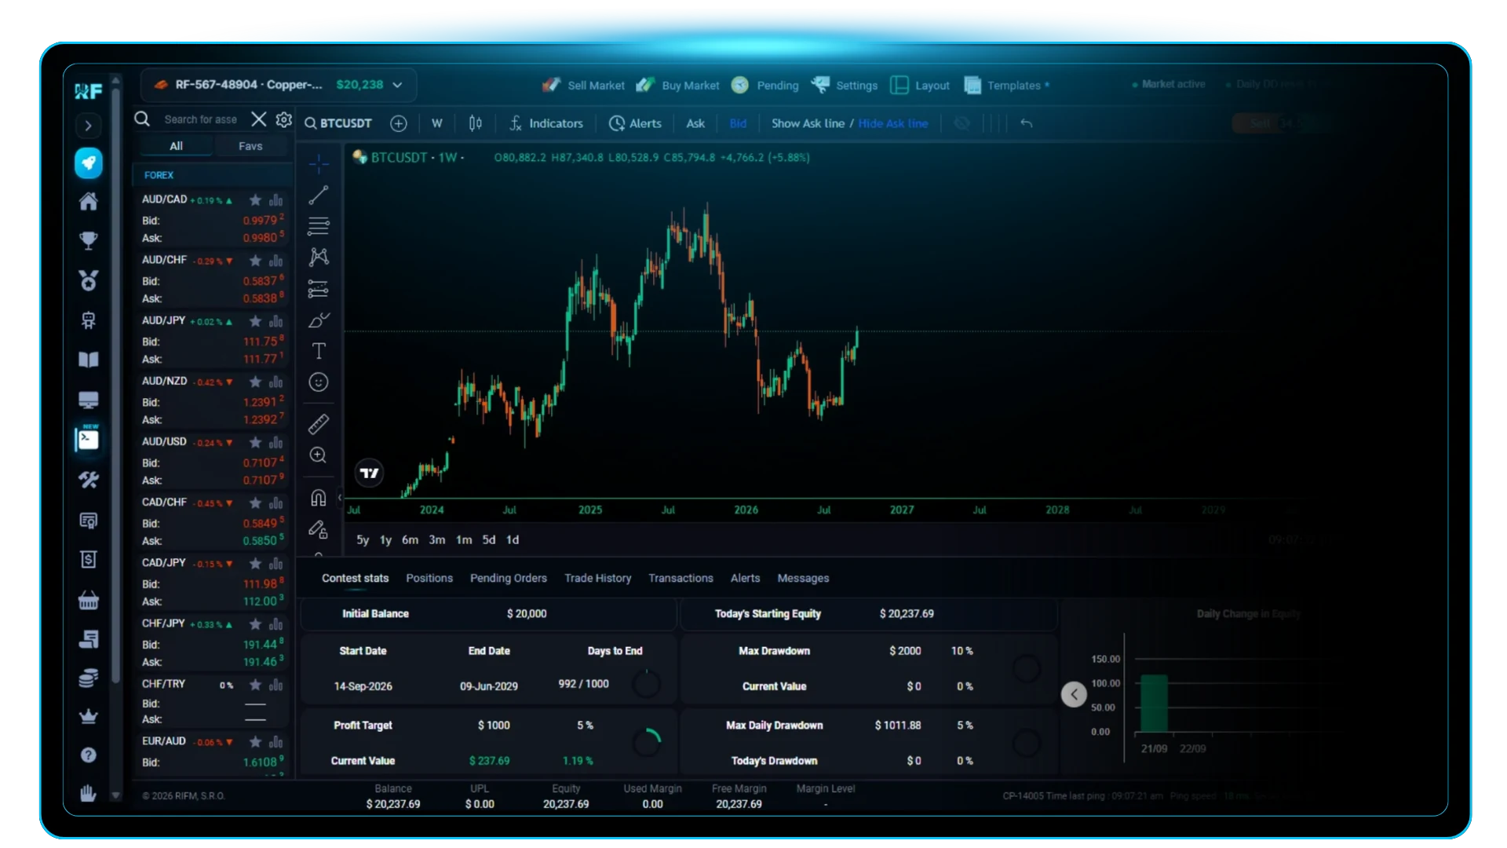Open asset list settings gear
This screenshot has height=848, width=1507.
(284, 119)
